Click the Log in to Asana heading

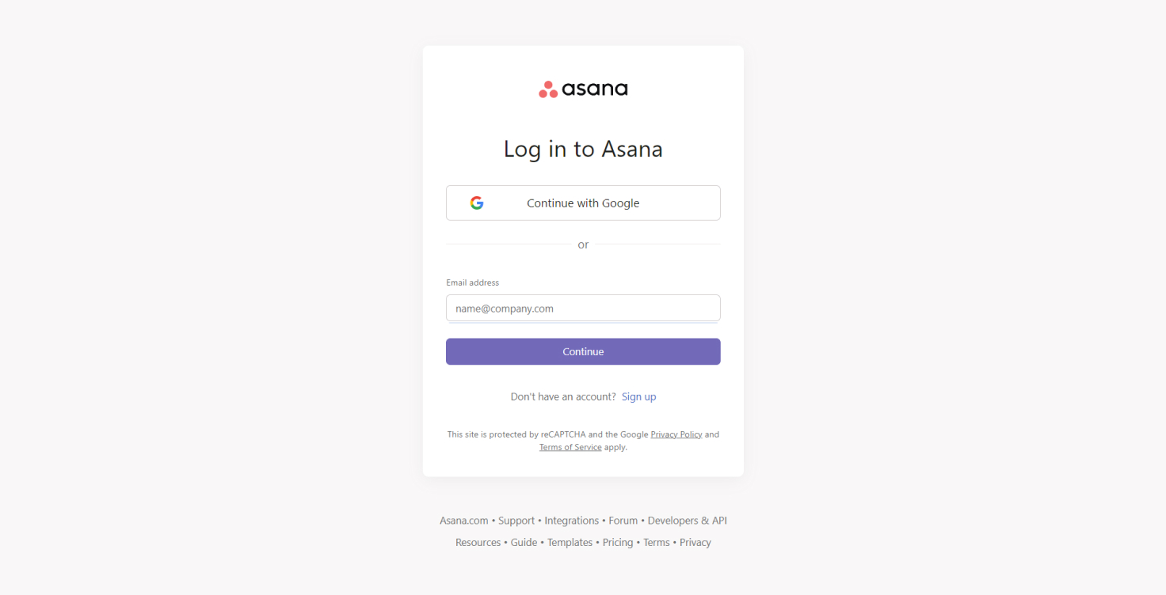[x=583, y=149]
